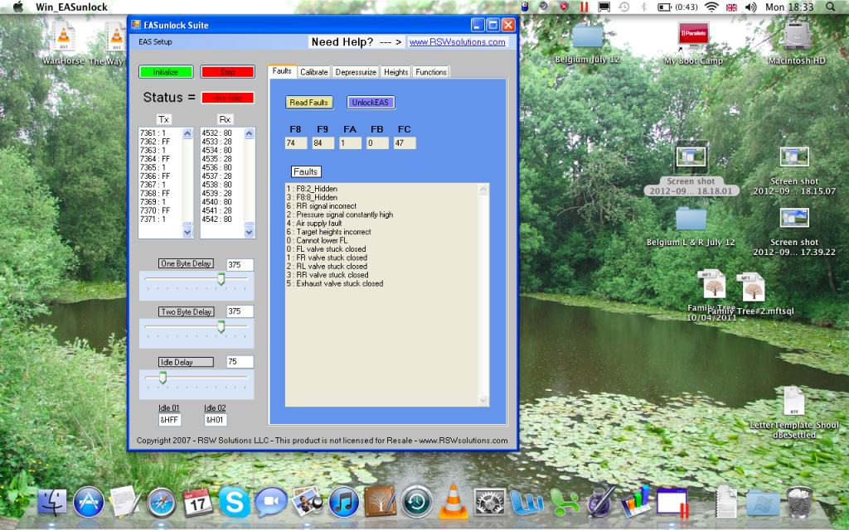Click the Idle Delay value field
This screenshot has width=849, height=530.
pyautogui.click(x=240, y=362)
